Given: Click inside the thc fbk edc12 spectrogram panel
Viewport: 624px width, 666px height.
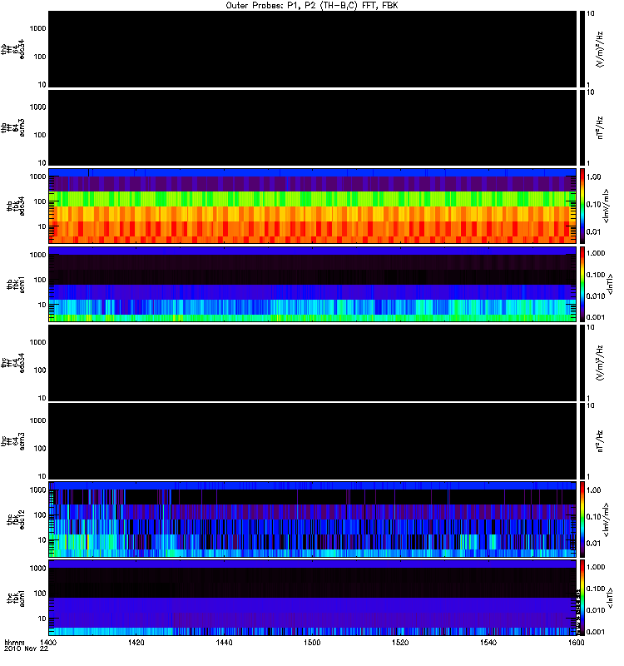Looking at the screenshot, I should click(313, 519).
